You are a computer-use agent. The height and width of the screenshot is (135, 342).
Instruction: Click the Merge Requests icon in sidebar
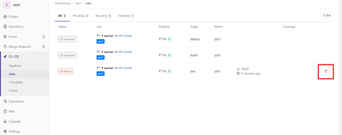5,47
